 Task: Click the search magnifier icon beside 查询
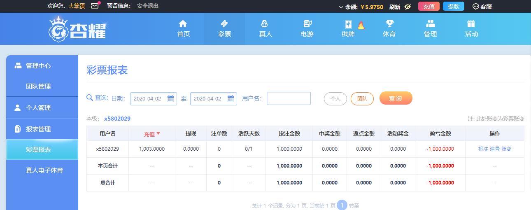pyautogui.click(x=89, y=98)
